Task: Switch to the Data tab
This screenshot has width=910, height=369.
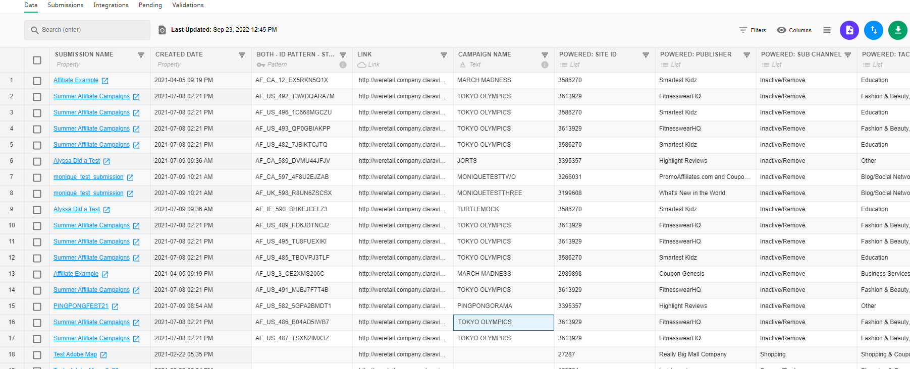Action: pos(31,5)
